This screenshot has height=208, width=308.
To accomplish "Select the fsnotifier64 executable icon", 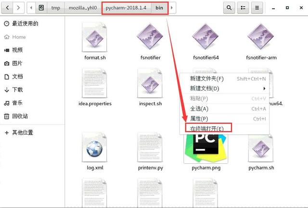I will [205, 37].
